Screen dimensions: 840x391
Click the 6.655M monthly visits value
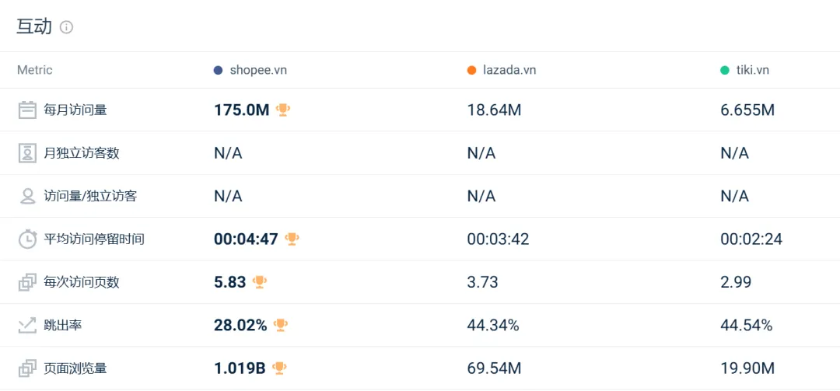click(x=748, y=110)
